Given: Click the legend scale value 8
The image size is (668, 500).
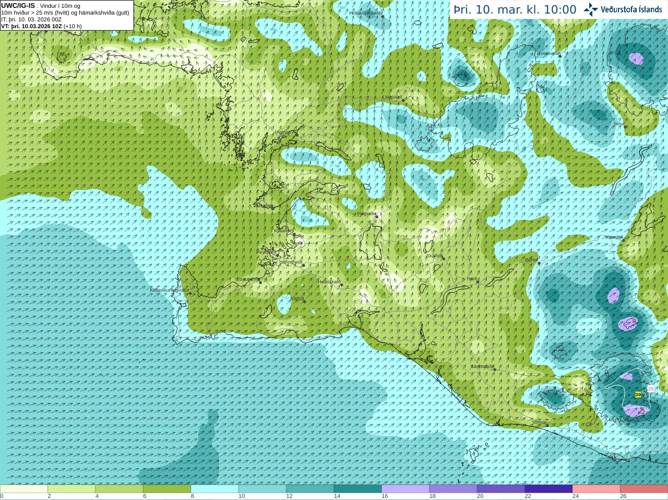Looking at the screenshot, I should 193,496.
